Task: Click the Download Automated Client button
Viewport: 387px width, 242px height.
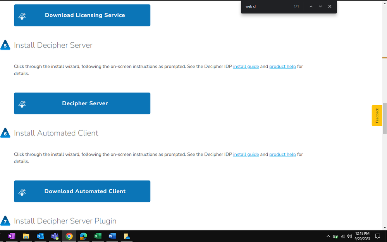Action: [82, 191]
